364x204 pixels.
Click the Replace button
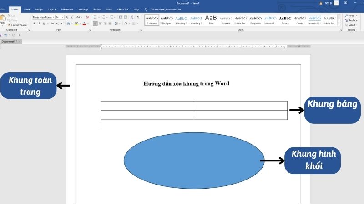pos(352,20)
